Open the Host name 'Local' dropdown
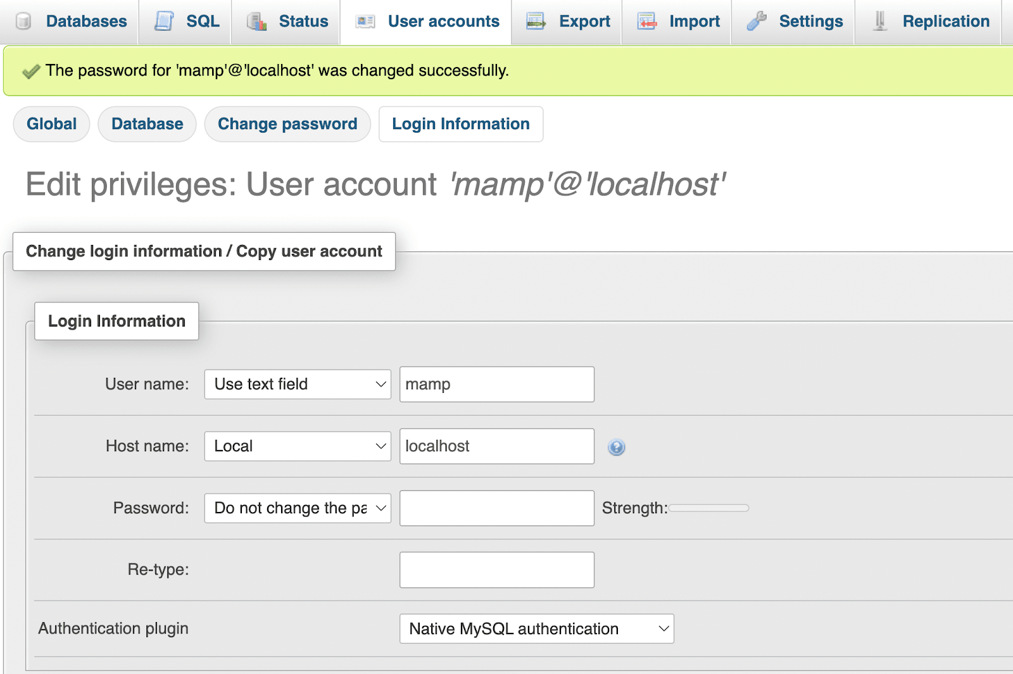1013x674 pixels. [298, 446]
